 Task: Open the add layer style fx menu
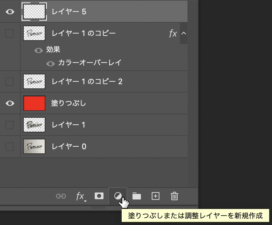[x=80, y=196]
